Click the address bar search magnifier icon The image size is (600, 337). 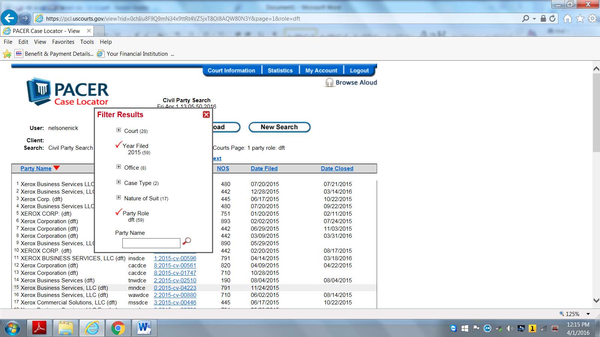(525, 18)
